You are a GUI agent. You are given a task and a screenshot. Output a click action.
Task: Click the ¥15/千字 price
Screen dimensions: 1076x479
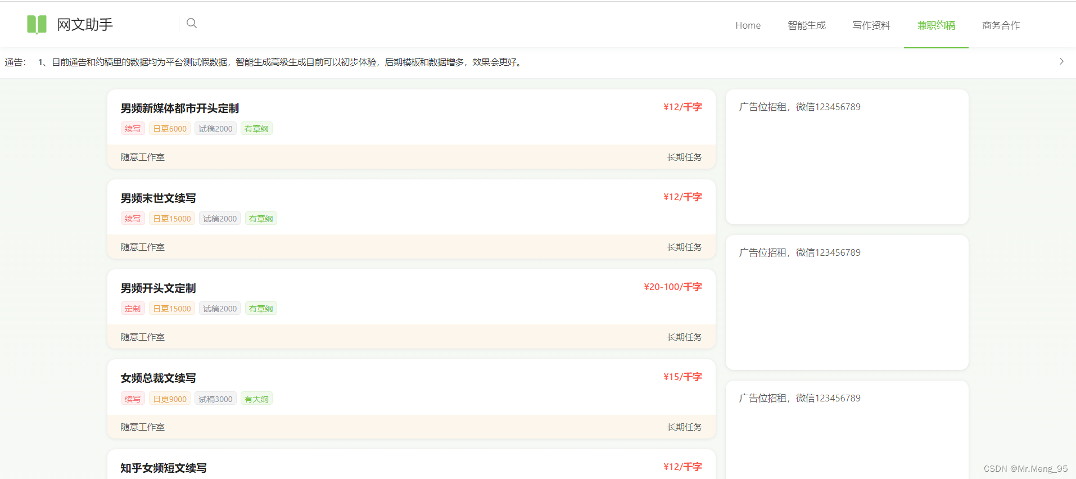click(x=682, y=377)
